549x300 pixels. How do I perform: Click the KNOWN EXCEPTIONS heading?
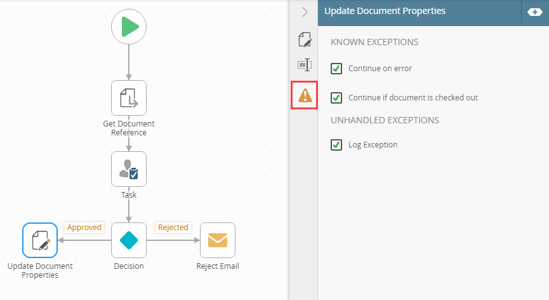pos(374,42)
